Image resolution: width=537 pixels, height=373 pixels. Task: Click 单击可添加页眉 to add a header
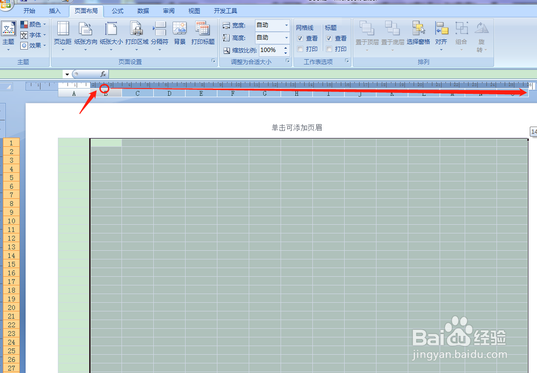(296, 128)
